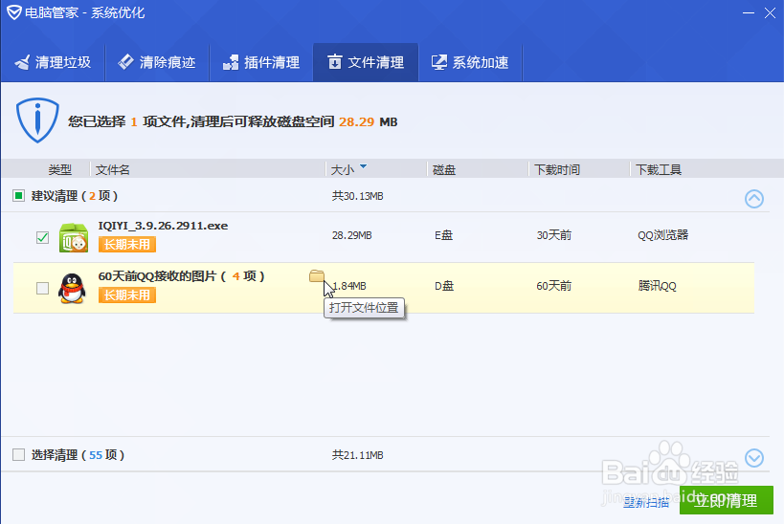Switch to the 清除痕迹 tab

point(157,62)
